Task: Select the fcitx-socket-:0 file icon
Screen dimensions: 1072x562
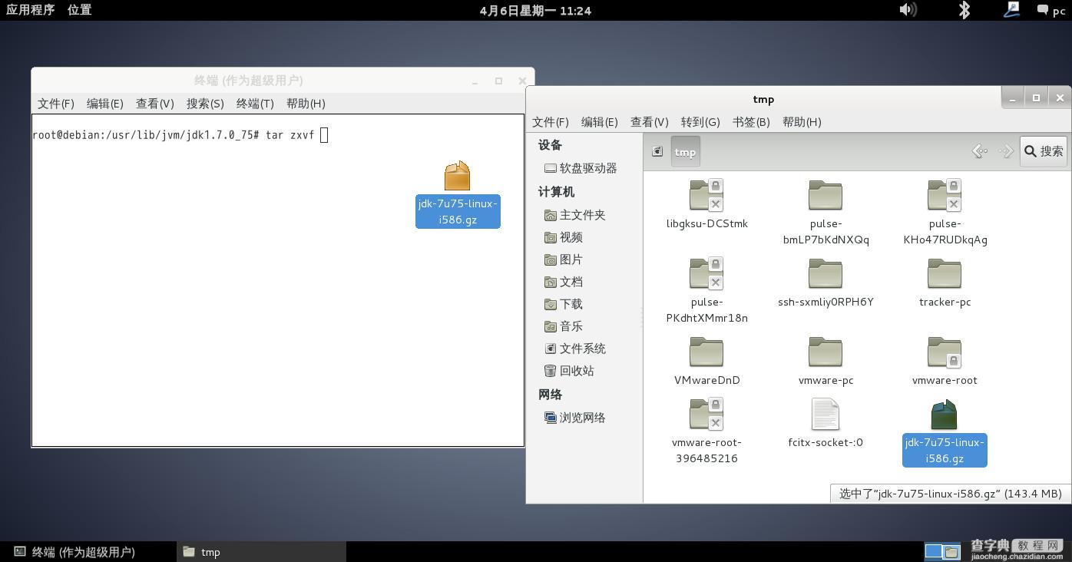Action: tap(826, 415)
